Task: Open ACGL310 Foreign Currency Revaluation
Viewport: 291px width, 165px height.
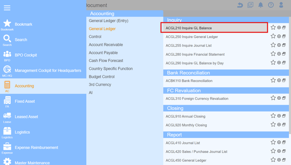Action: (197, 98)
